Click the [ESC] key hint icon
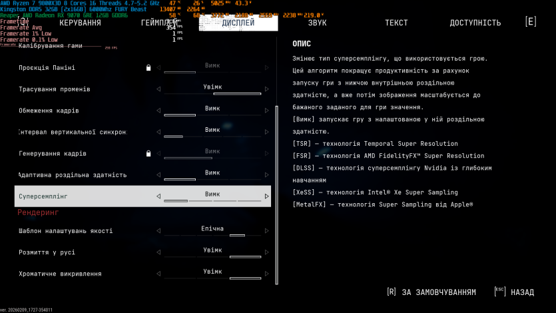 (x=499, y=292)
